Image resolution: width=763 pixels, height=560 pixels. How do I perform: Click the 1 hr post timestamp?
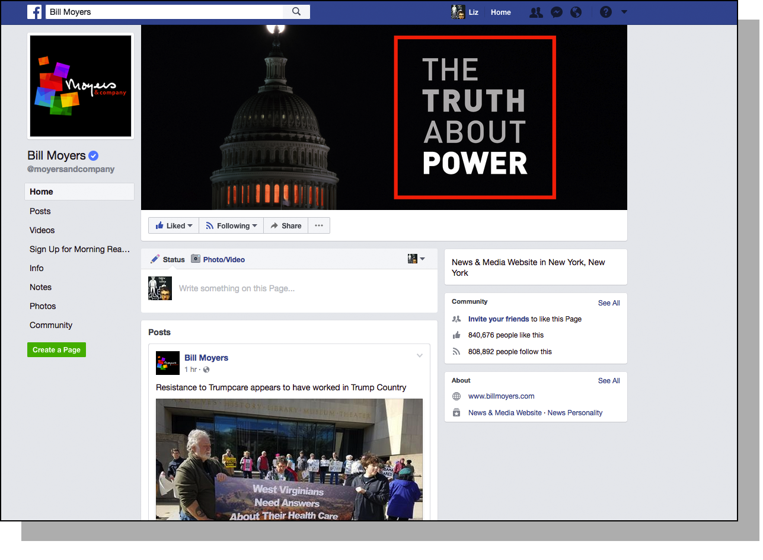[190, 370]
